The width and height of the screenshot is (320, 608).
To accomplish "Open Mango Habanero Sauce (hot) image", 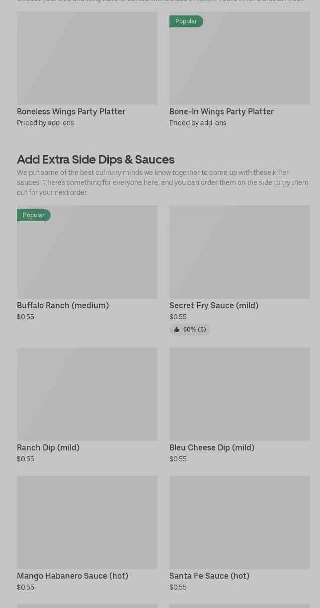I will pyautogui.click(x=87, y=522).
